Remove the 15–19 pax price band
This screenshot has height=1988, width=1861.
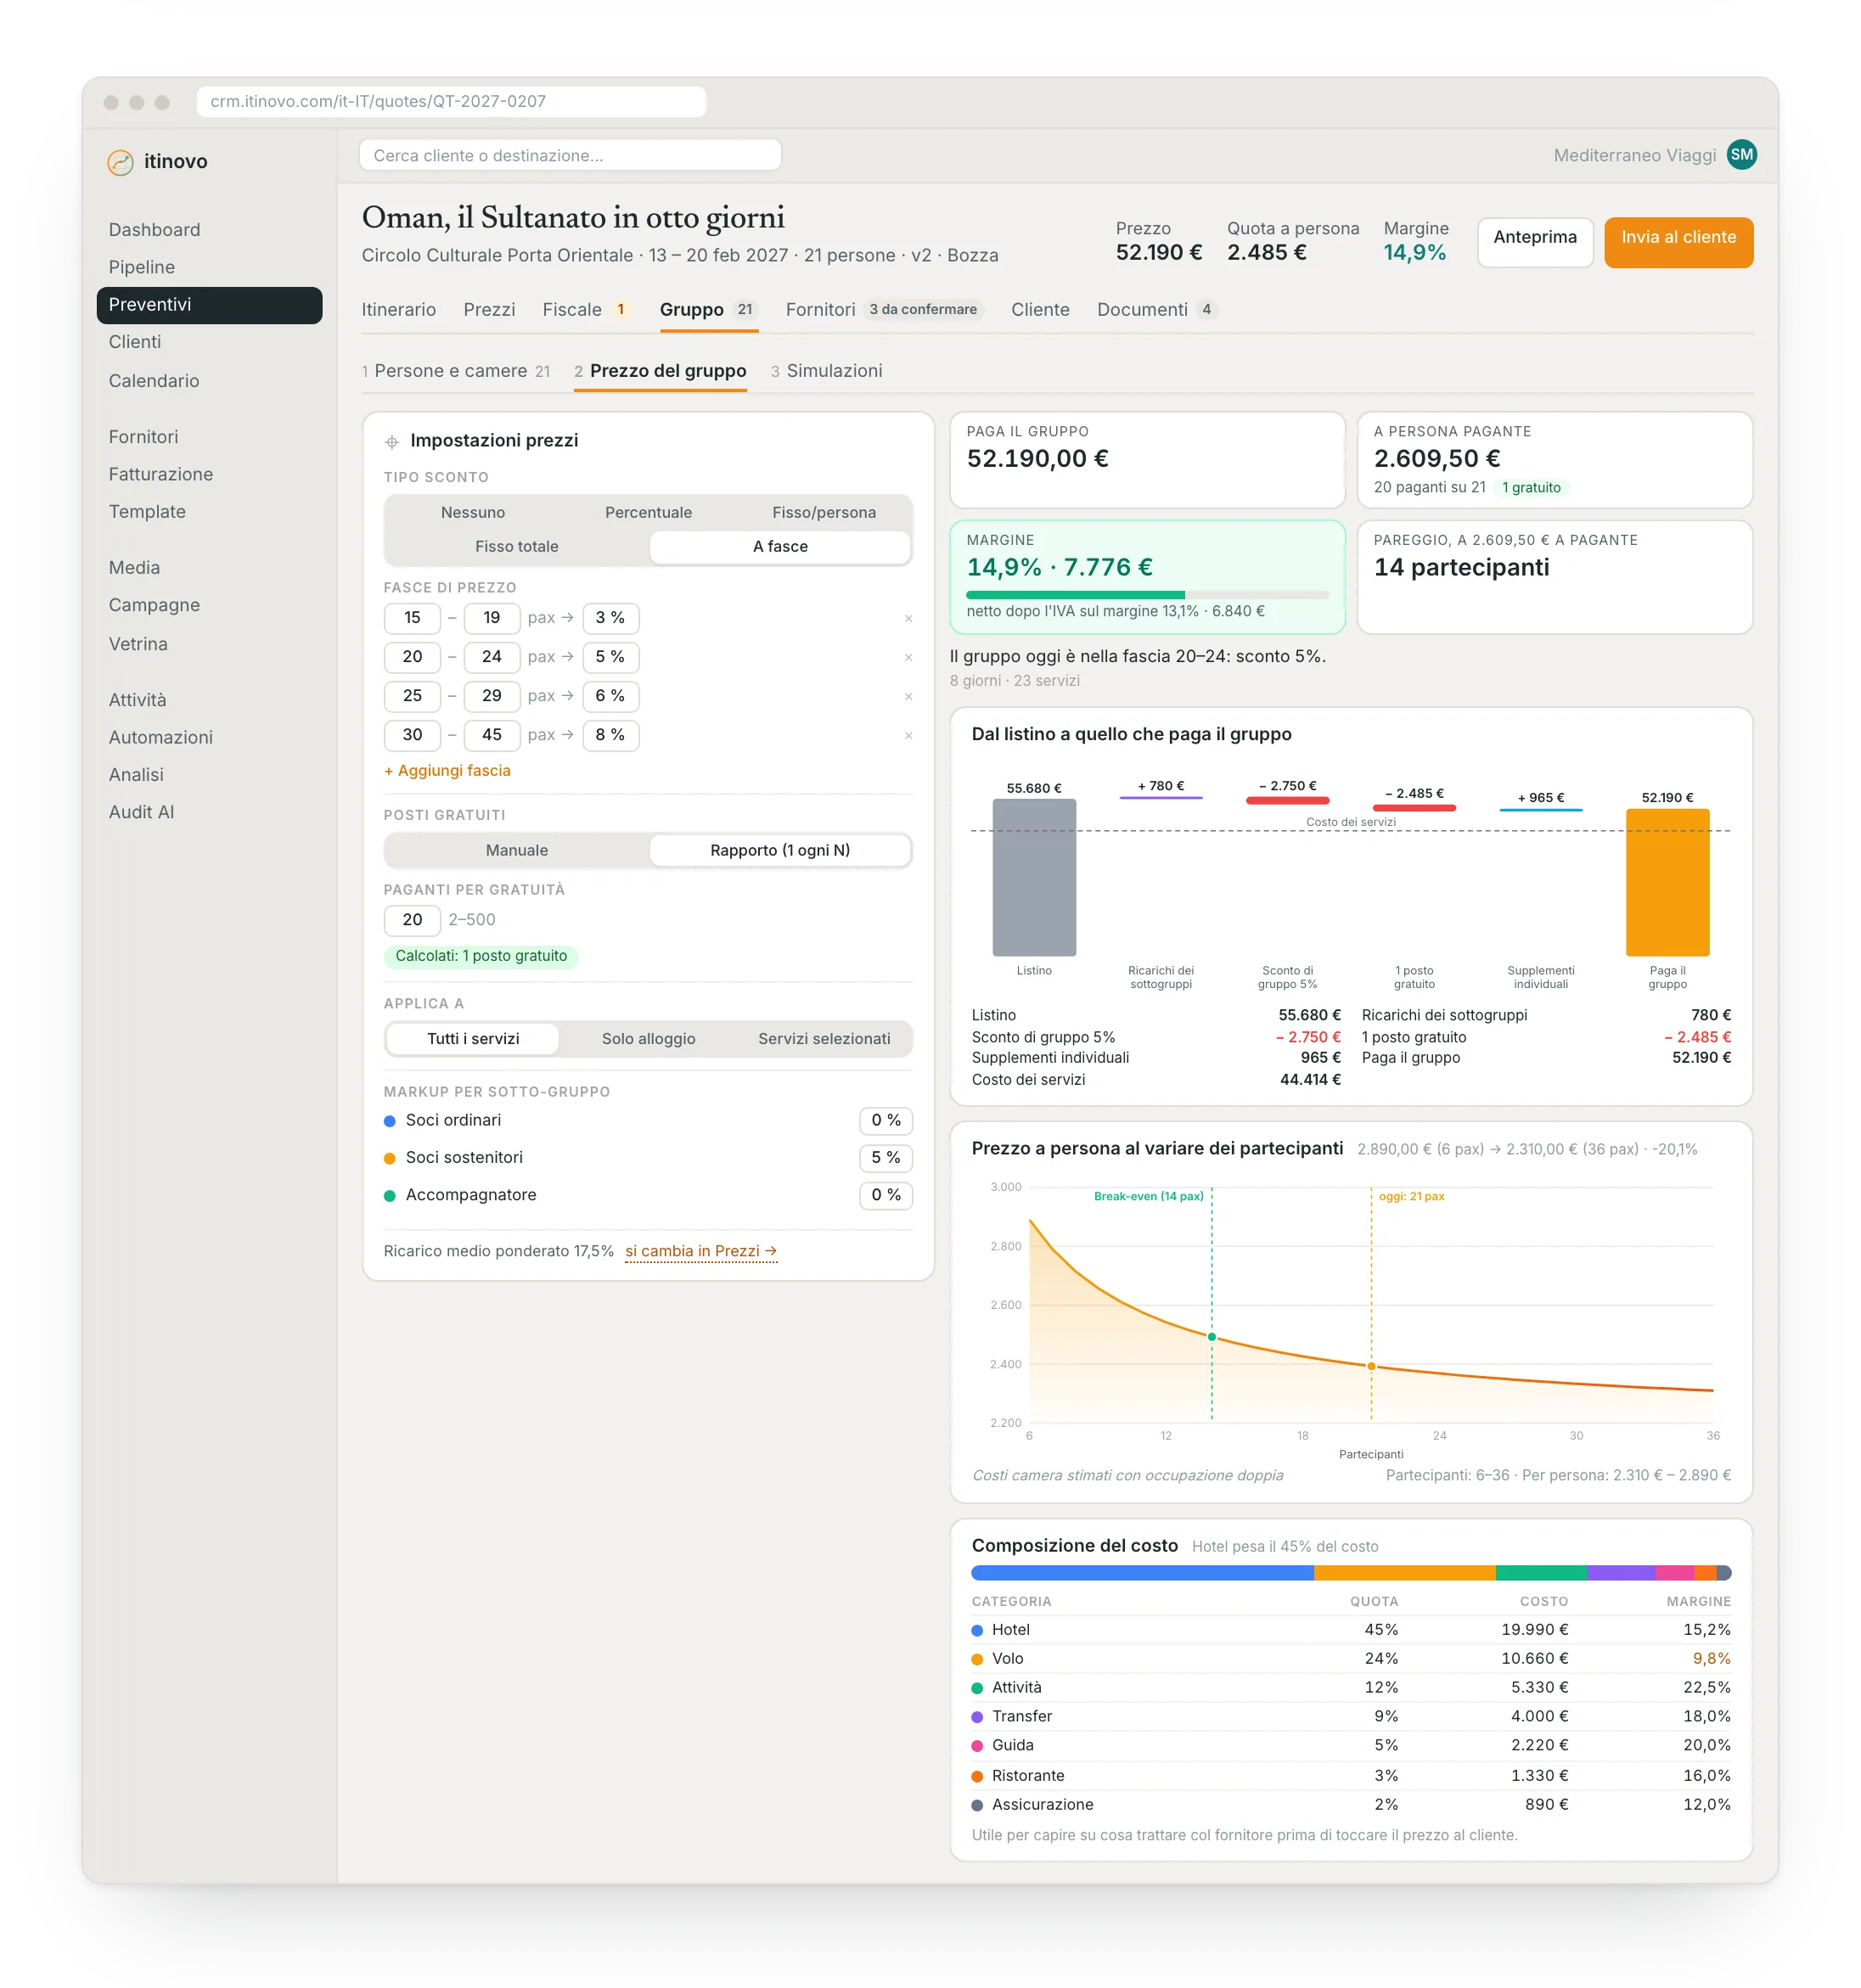click(908, 619)
